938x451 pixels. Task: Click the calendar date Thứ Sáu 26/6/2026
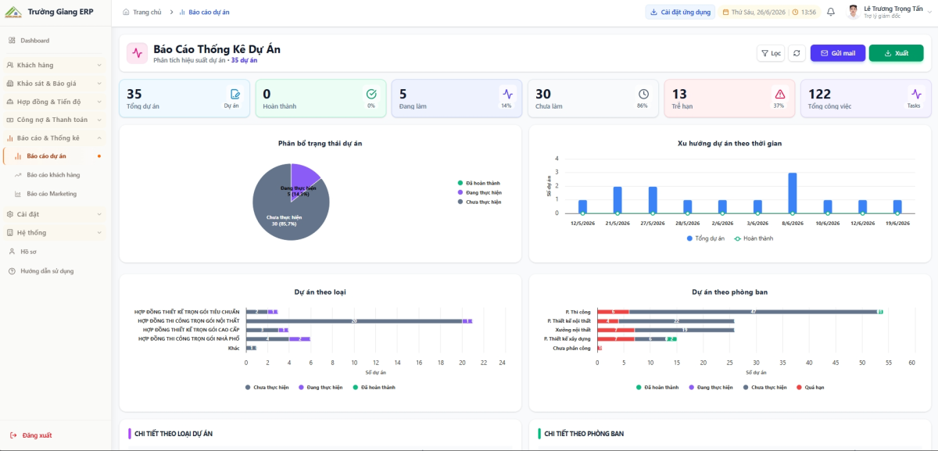click(x=755, y=12)
